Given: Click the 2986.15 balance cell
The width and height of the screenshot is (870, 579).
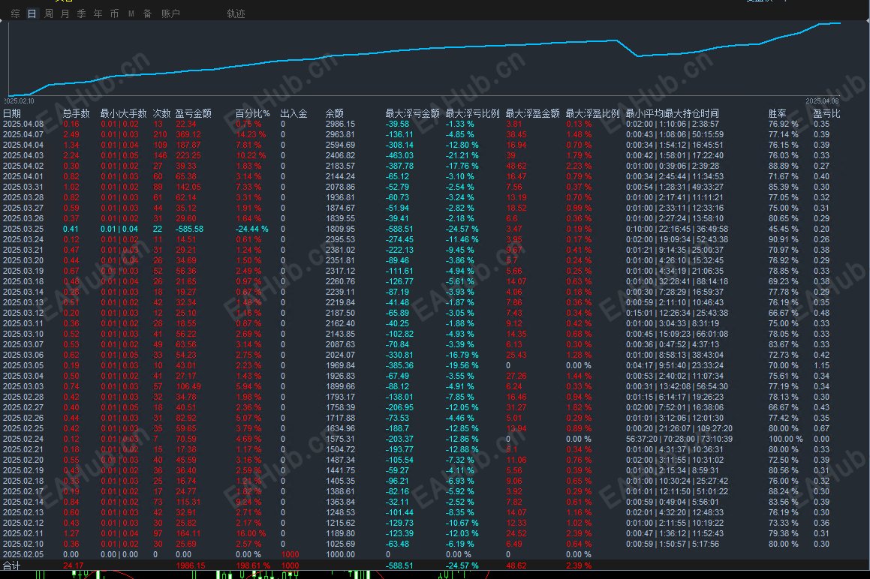Looking at the screenshot, I should click(x=340, y=124).
